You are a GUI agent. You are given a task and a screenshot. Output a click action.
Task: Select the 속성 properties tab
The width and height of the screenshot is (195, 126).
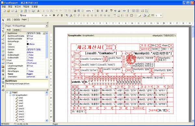pyautogui.click(x=9, y=30)
